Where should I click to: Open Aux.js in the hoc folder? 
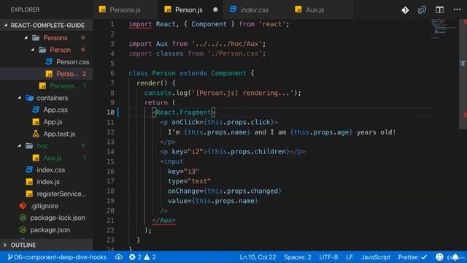46,158
